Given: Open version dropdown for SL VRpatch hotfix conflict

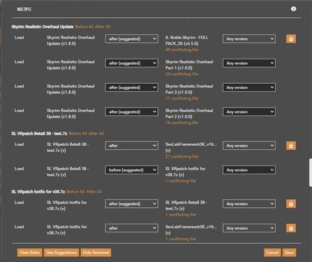Looking at the screenshot, I should 249,170.
